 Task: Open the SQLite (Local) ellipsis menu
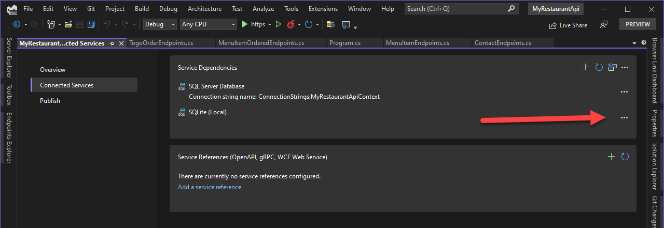[625, 117]
